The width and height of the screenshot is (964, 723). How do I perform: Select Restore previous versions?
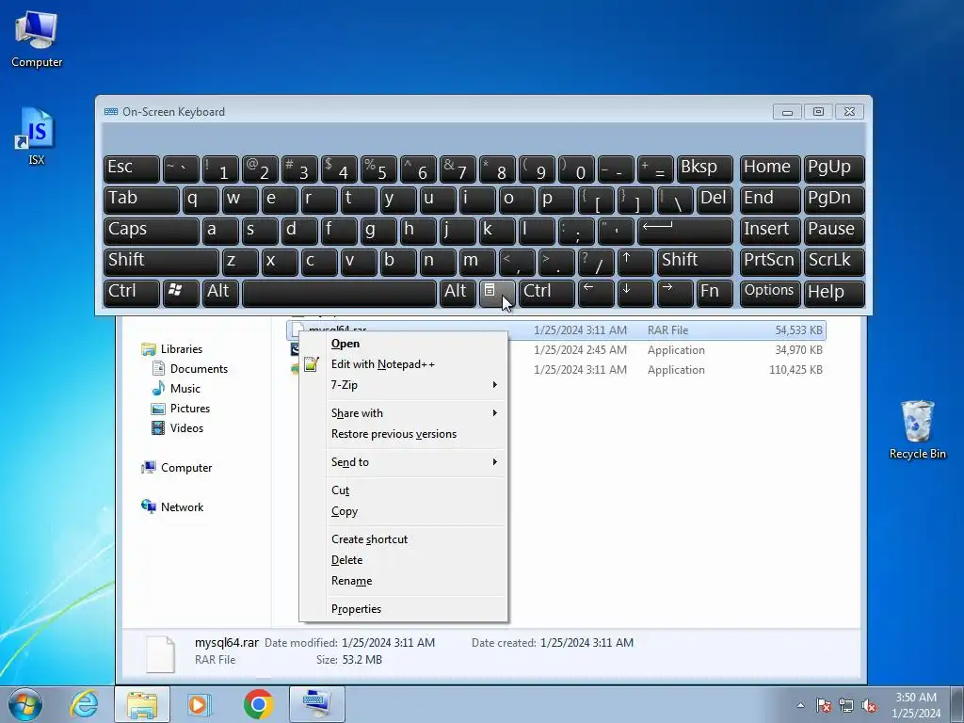pos(414,434)
